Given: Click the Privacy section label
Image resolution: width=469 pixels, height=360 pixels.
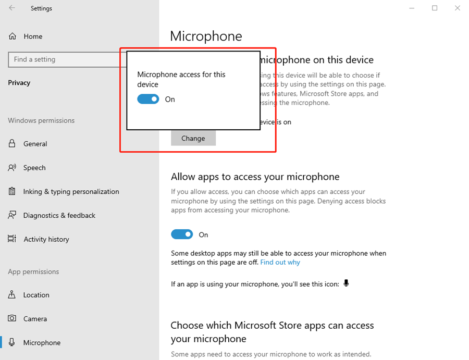Looking at the screenshot, I should (19, 83).
